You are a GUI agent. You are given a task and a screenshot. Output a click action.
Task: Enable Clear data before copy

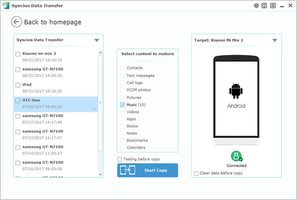(x=196, y=173)
